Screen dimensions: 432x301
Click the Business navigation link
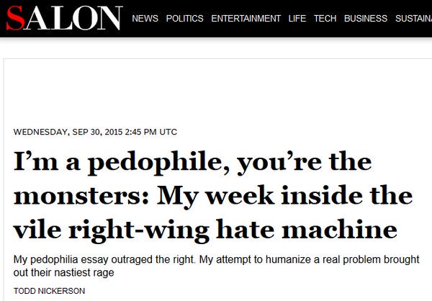click(x=365, y=18)
